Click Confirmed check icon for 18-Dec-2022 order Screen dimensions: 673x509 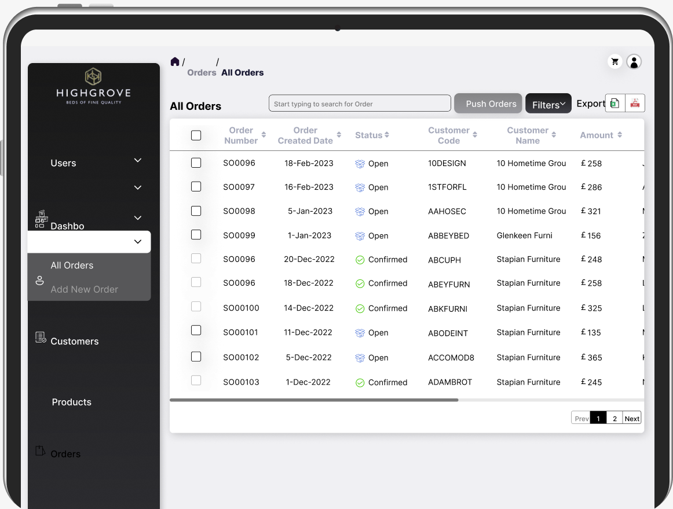point(360,283)
